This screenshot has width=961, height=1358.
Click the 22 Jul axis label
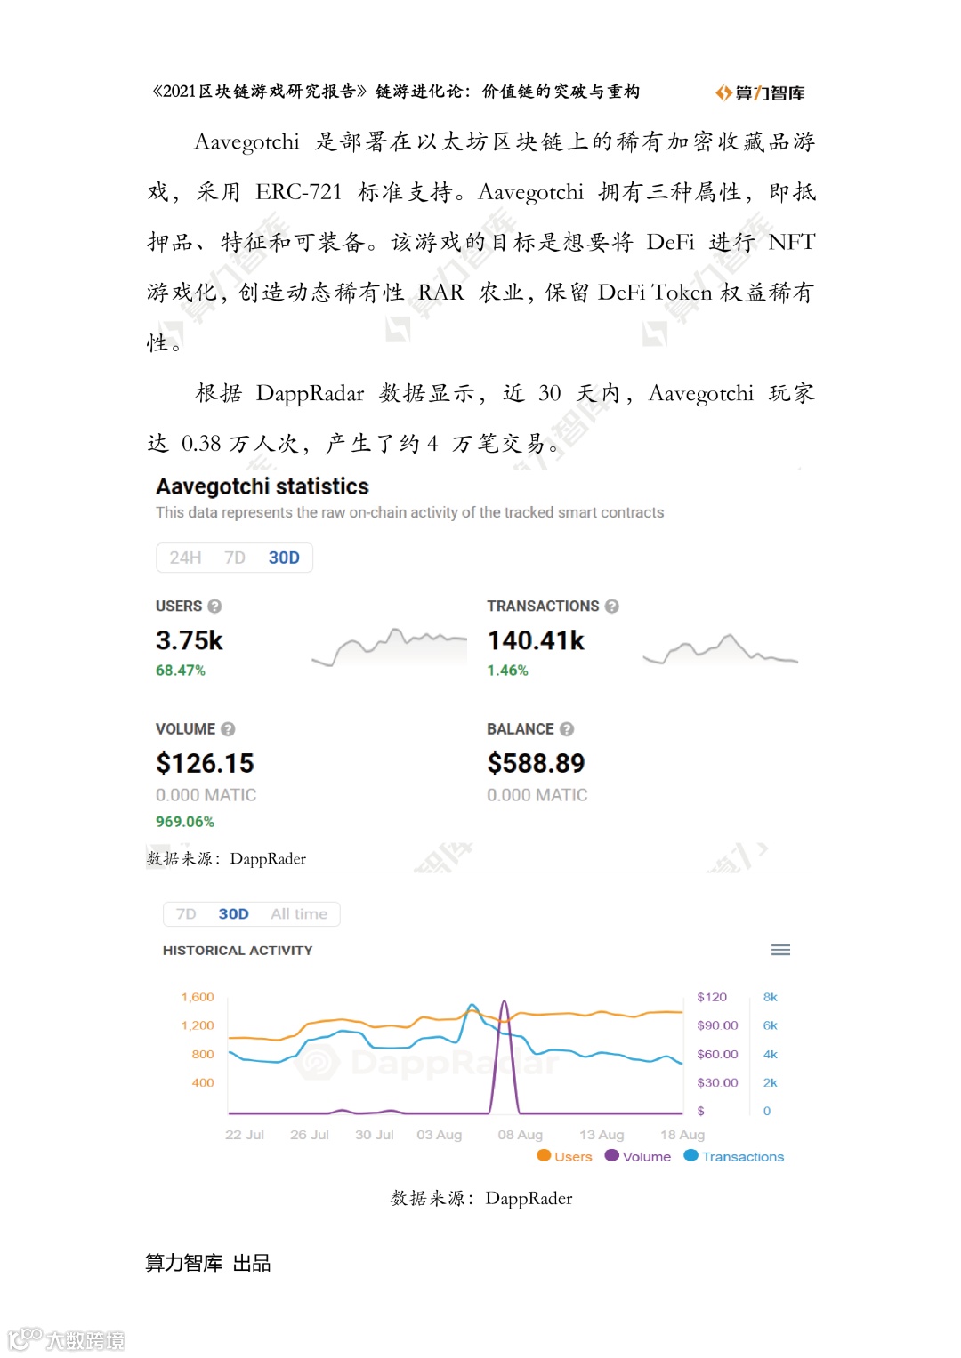coord(245,1135)
